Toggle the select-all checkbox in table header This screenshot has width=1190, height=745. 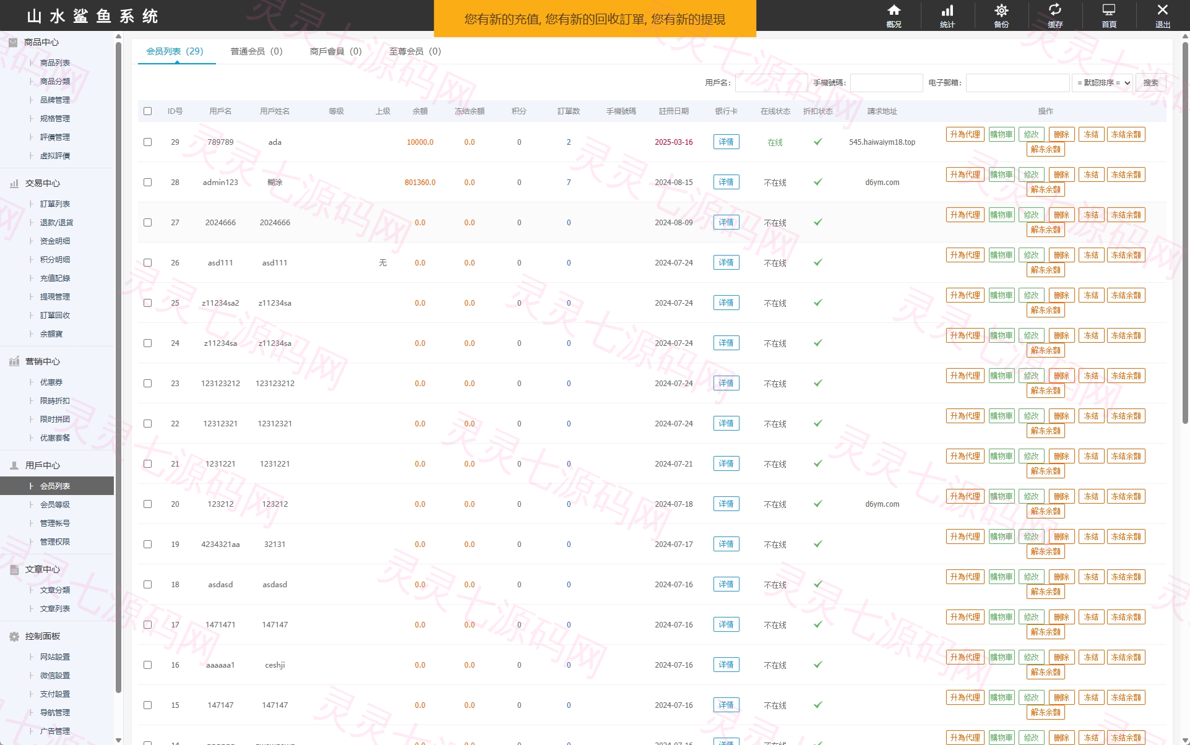[x=147, y=111]
